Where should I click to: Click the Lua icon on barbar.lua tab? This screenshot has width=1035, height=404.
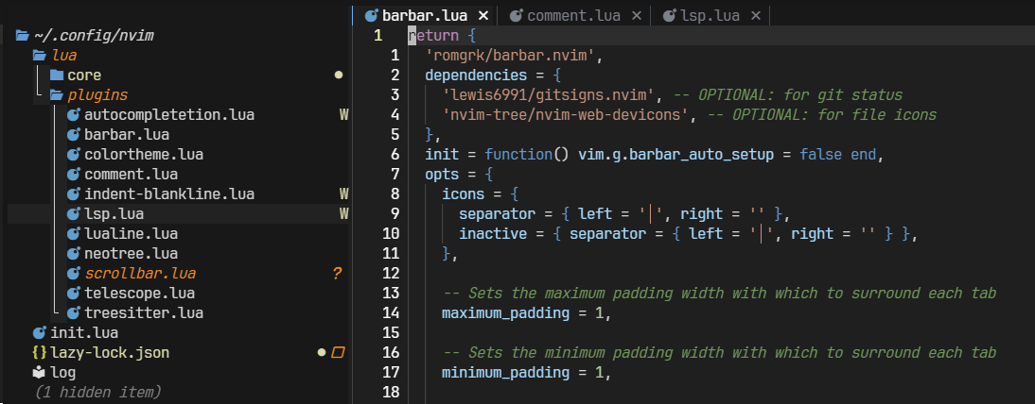[x=370, y=15]
